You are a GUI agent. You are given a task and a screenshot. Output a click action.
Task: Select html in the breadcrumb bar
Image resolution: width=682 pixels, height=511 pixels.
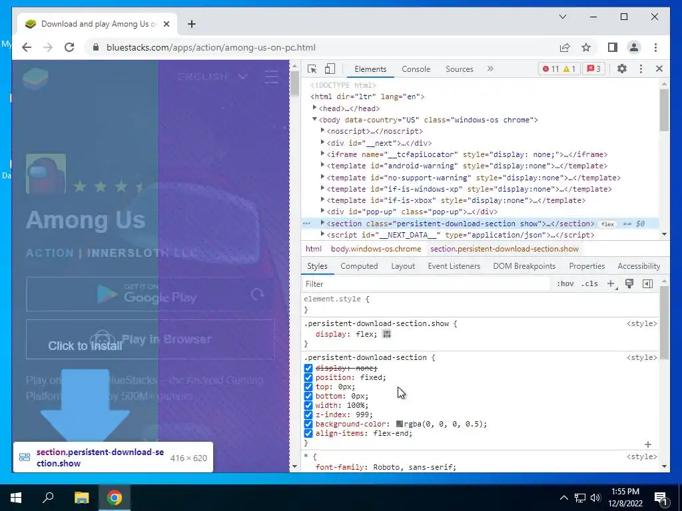313,249
